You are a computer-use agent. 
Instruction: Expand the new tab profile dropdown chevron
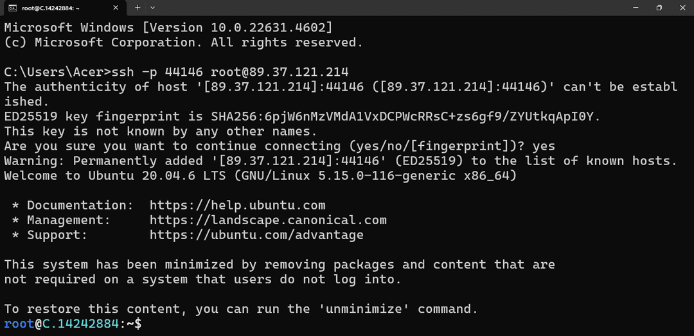click(153, 8)
